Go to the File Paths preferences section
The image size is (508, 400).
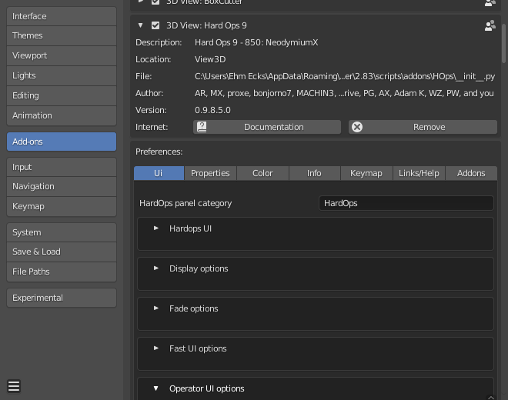coord(62,272)
